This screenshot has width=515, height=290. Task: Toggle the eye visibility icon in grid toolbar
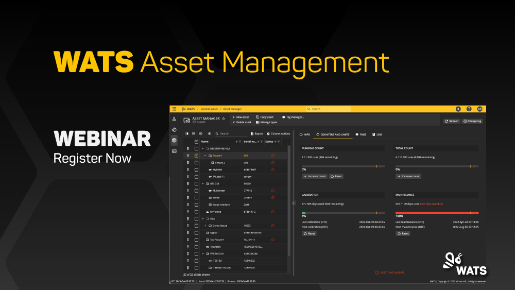pos(210,134)
